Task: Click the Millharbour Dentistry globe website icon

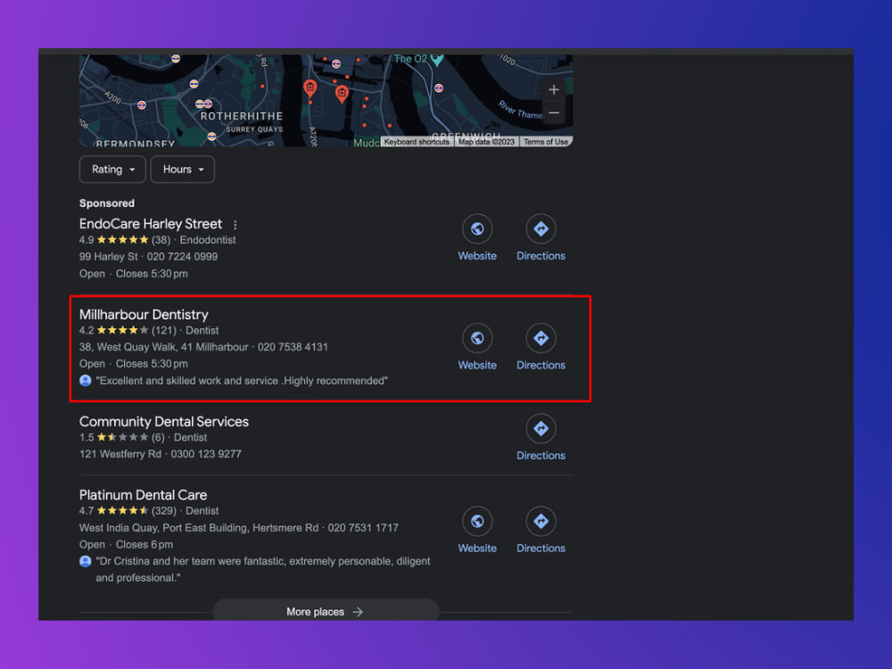Action: 477,338
